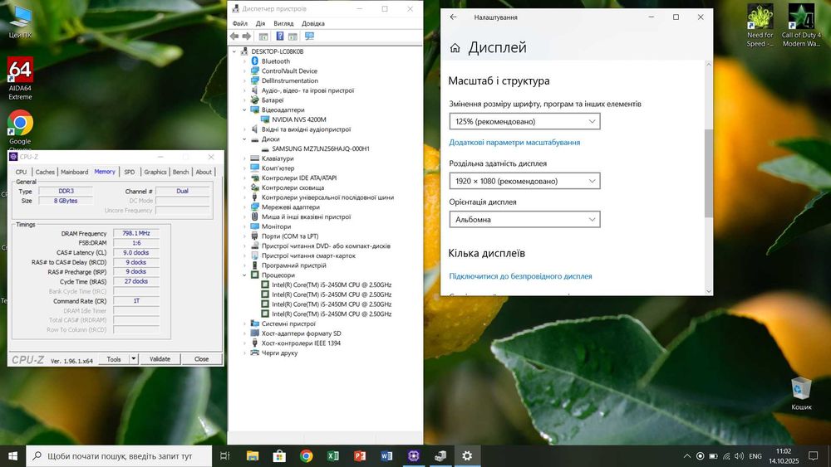This screenshot has width=831, height=467.
Task: Open the Файл menu in Device Manager
Action: coord(239,23)
